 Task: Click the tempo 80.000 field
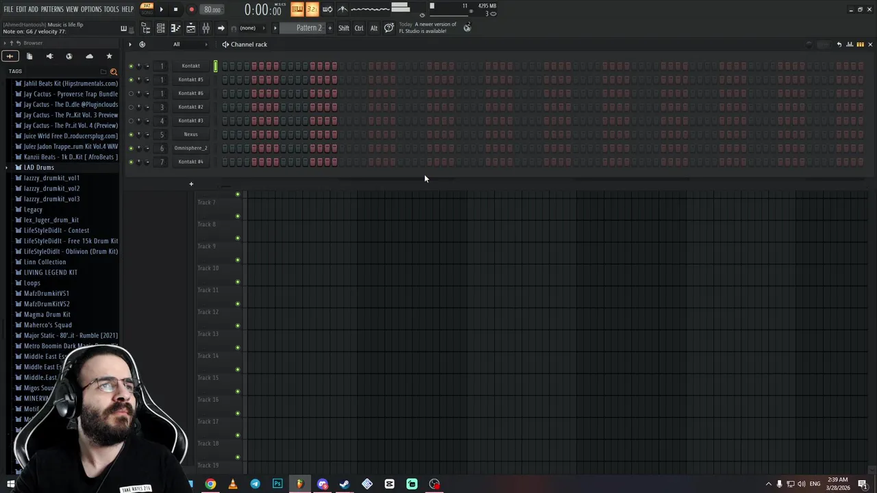(212, 10)
